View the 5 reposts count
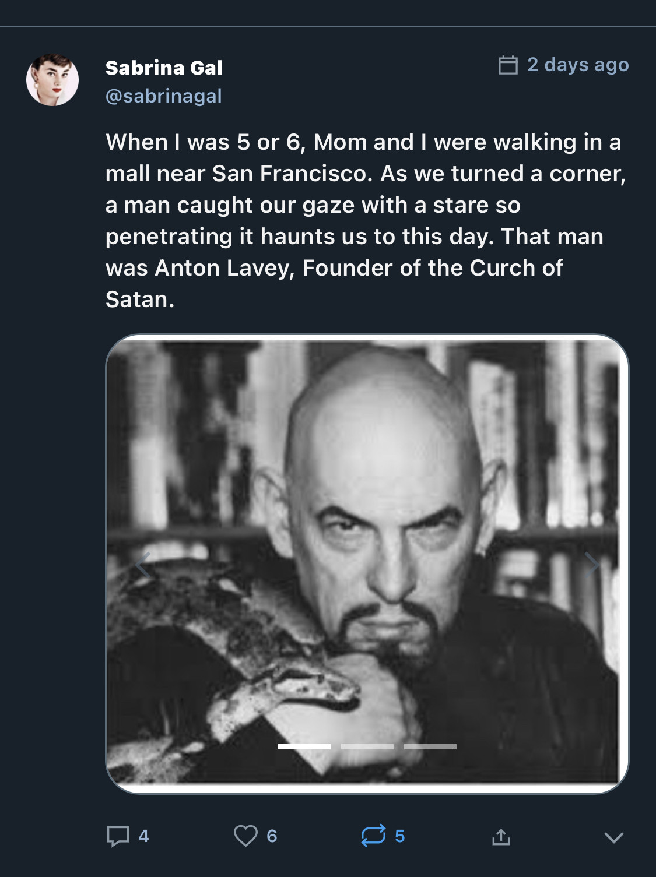The height and width of the screenshot is (877, 656). pyautogui.click(x=399, y=836)
